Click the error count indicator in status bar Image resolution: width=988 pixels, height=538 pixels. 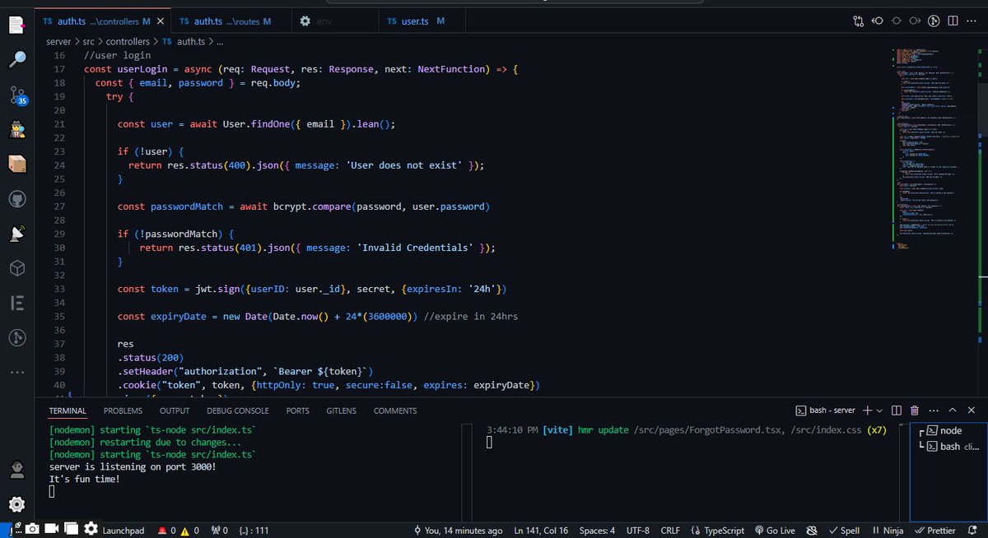pyautogui.click(x=167, y=531)
